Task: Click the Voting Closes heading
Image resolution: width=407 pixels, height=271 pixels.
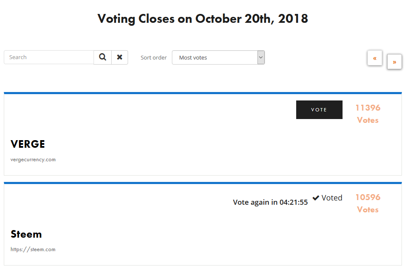Action: tap(203, 19)
